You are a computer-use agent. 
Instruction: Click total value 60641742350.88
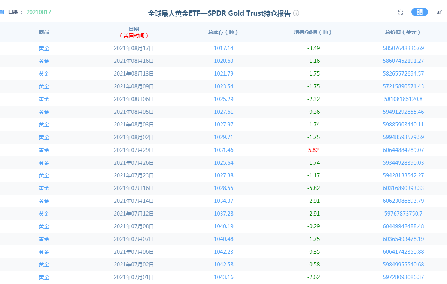click(403, 252)
